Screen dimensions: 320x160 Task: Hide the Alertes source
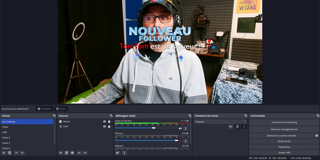point(104,121)
